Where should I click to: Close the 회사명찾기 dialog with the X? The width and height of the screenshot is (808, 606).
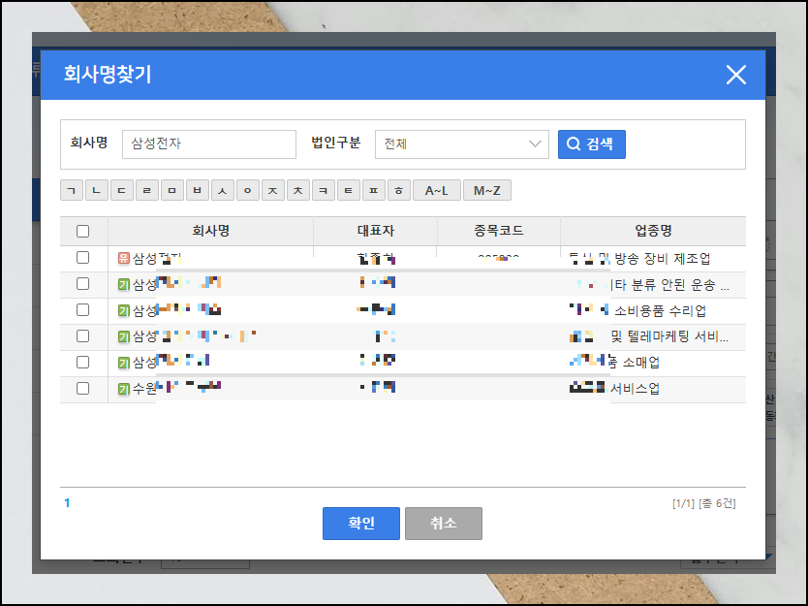[x=736, y=75]
